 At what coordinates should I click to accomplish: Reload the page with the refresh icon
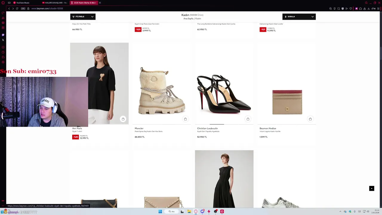17,8
